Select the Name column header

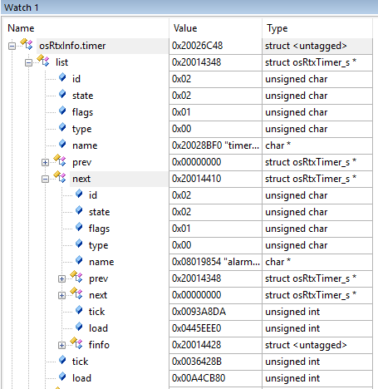point(21,28)
